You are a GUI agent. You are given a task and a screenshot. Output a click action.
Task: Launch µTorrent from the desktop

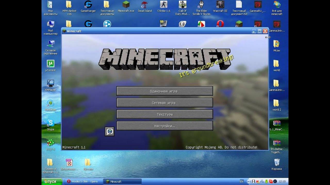pos(51,66)
